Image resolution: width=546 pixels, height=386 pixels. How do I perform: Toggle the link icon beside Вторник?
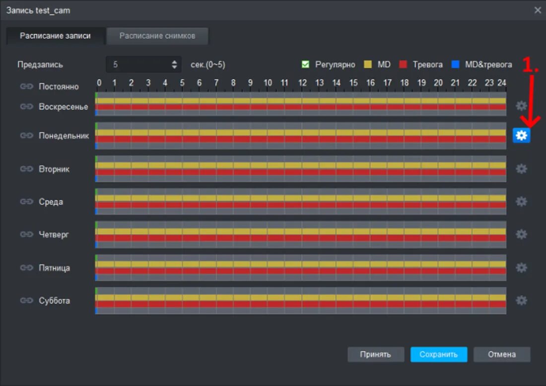(26, 169)
